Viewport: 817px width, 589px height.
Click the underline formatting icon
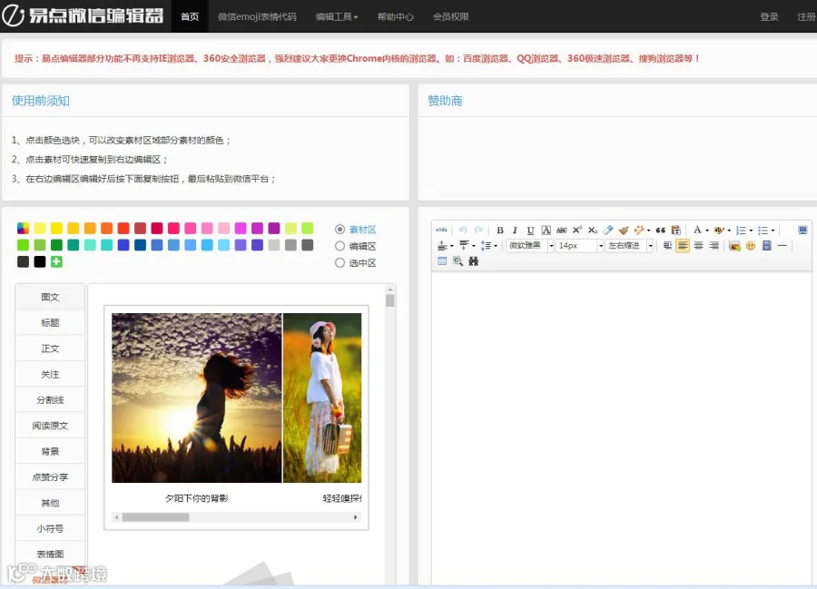(530, 231)
